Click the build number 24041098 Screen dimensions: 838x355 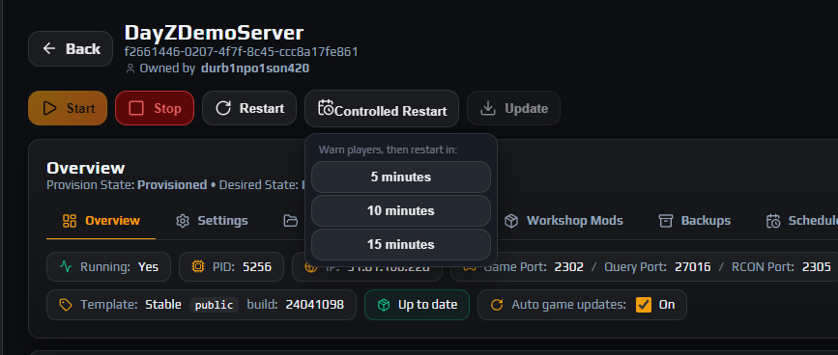point(315,305)
